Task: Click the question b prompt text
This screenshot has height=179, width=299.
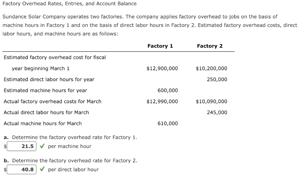Action: coord(70,161)
